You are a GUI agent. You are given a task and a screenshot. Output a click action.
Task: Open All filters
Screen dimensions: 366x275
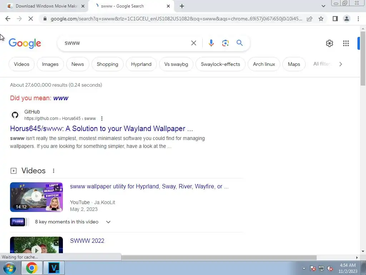[x=322, y=64]
